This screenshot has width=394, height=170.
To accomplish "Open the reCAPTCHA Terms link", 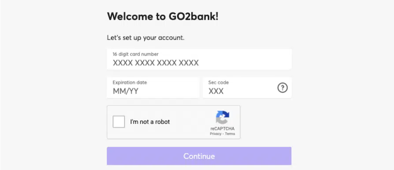I will click(230, 134).
